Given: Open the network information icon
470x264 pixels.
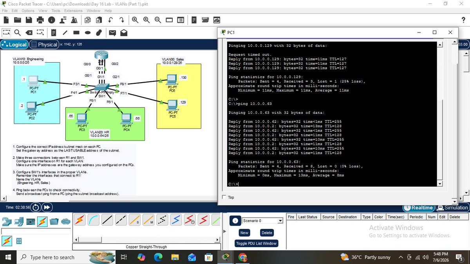Looking at the screenshot, I should 52,20.
